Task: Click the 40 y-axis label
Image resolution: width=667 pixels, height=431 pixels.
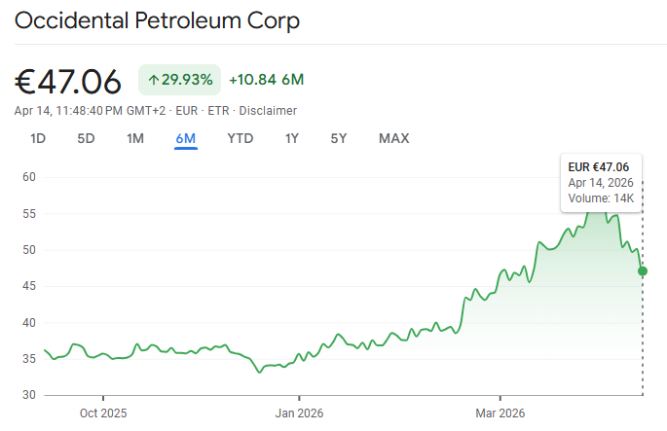Action: point(29,323)
